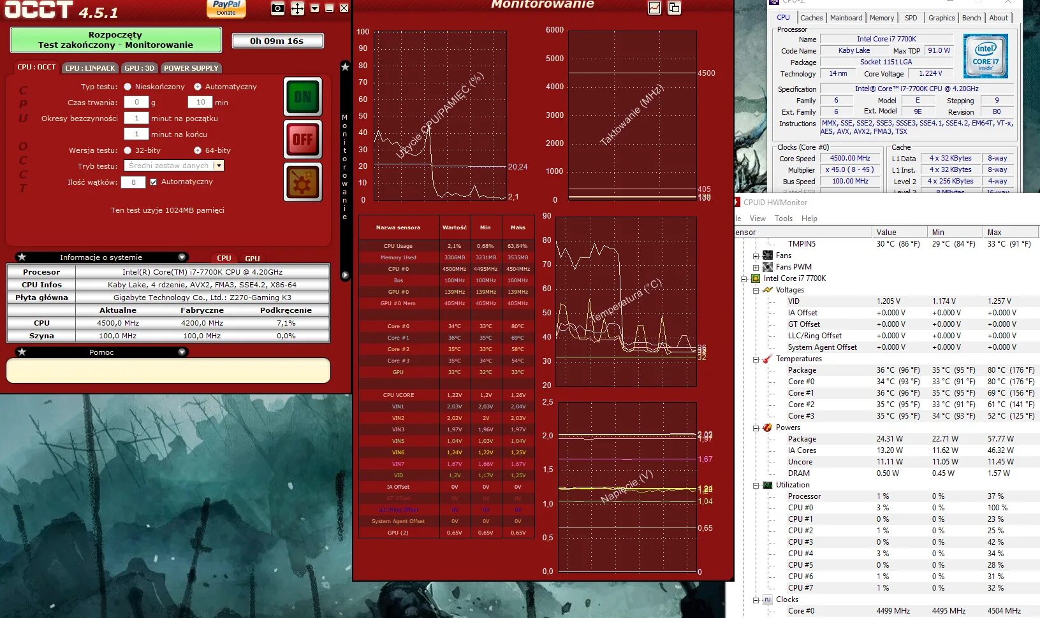Click star icon next to Pomoc

tap(22, 352)
